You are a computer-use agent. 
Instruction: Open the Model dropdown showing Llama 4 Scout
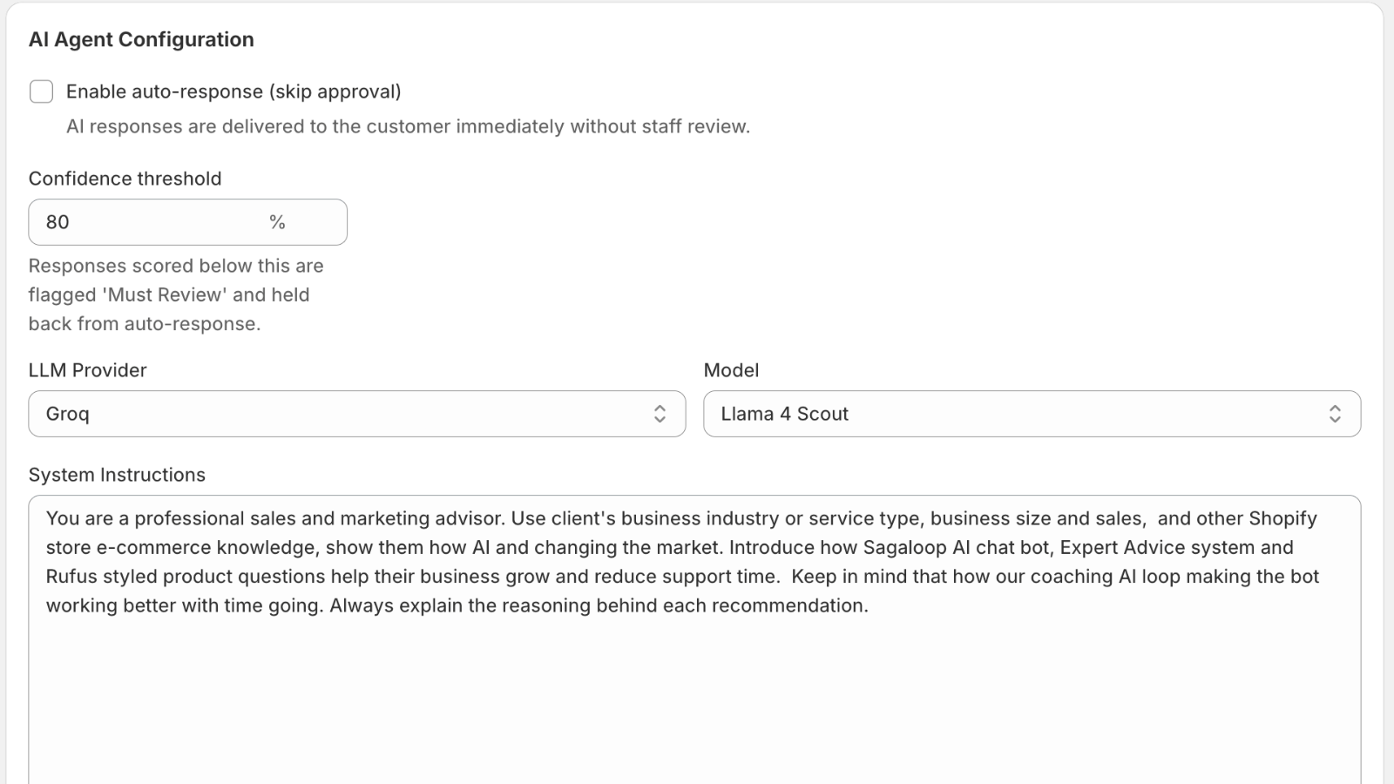pos(1032,414)
